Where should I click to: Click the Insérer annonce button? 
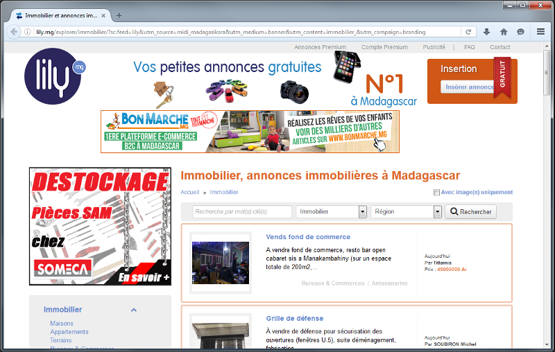coord(468,87)
